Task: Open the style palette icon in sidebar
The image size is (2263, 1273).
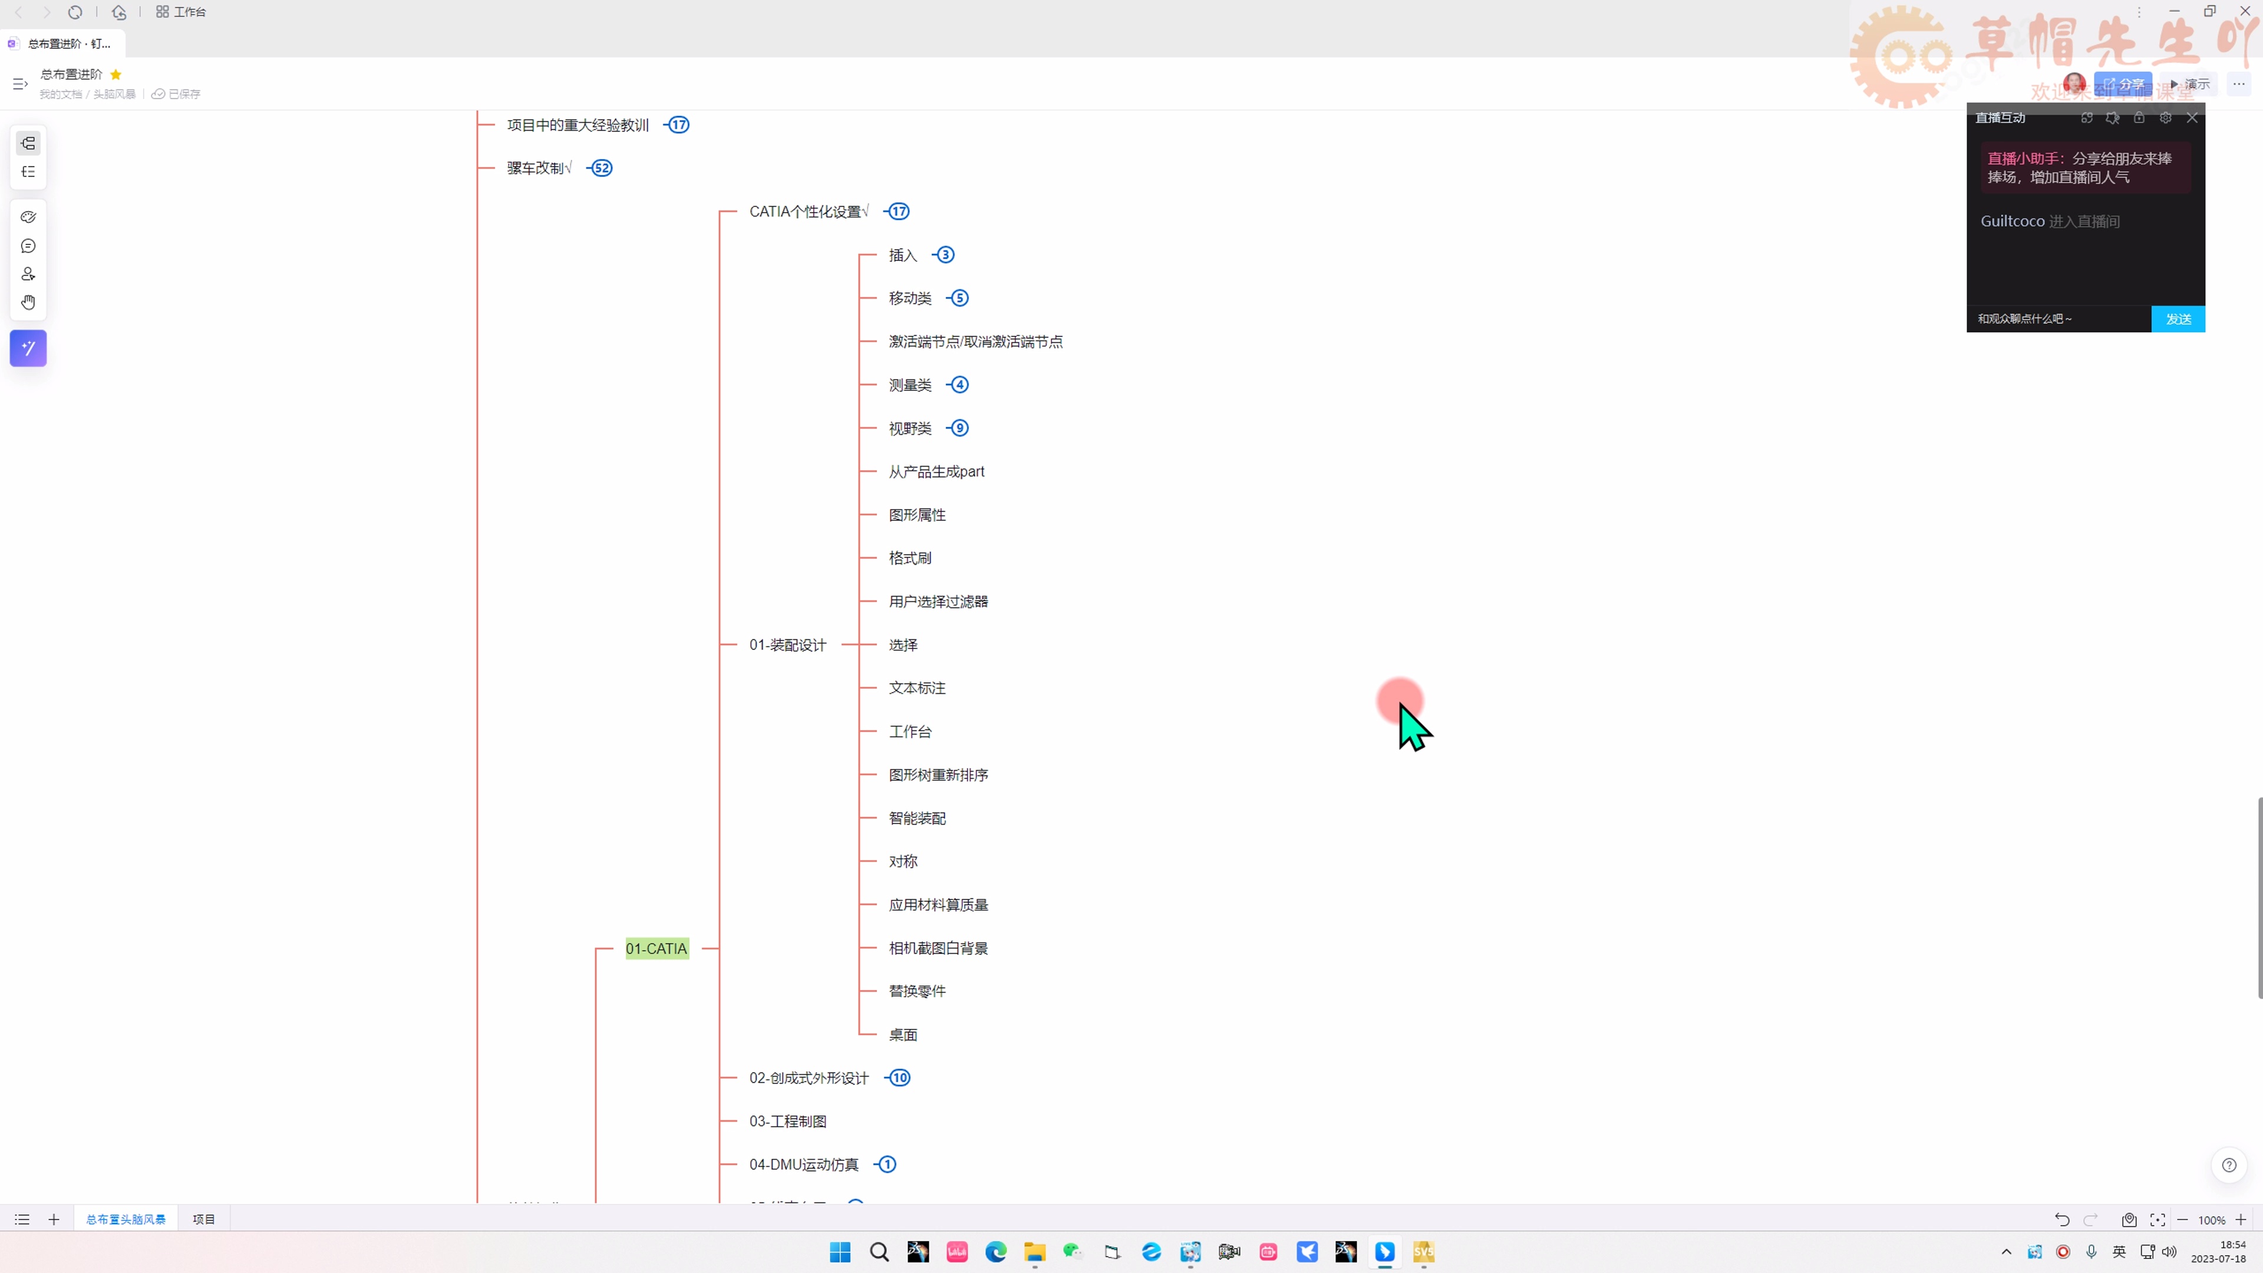Action: coord(28,217)
